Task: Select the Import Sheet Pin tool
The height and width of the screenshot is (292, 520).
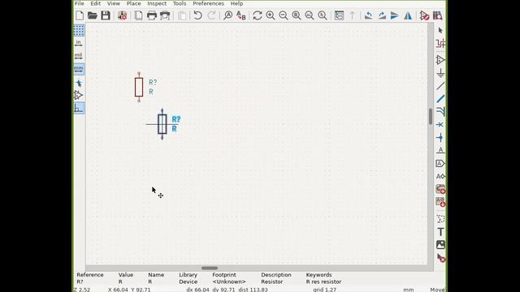Action: coord(440,202)
